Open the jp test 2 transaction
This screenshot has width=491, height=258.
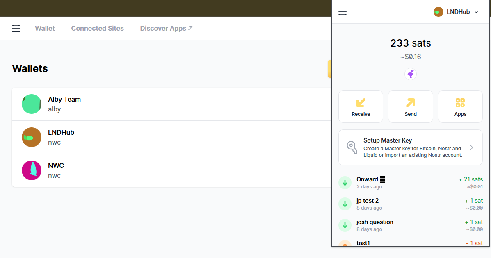coord(410,204)
